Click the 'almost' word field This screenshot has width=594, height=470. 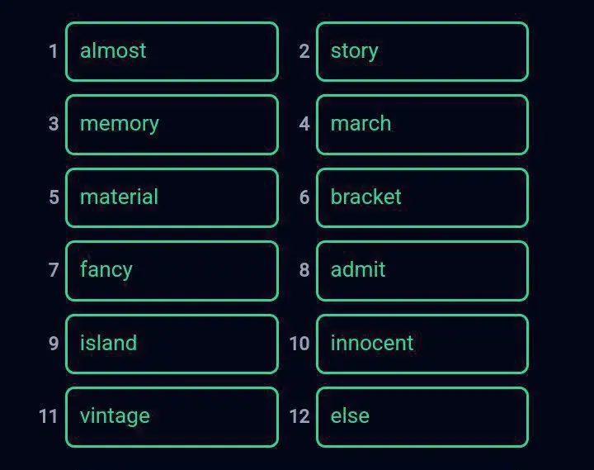click(x=172, y=51)
